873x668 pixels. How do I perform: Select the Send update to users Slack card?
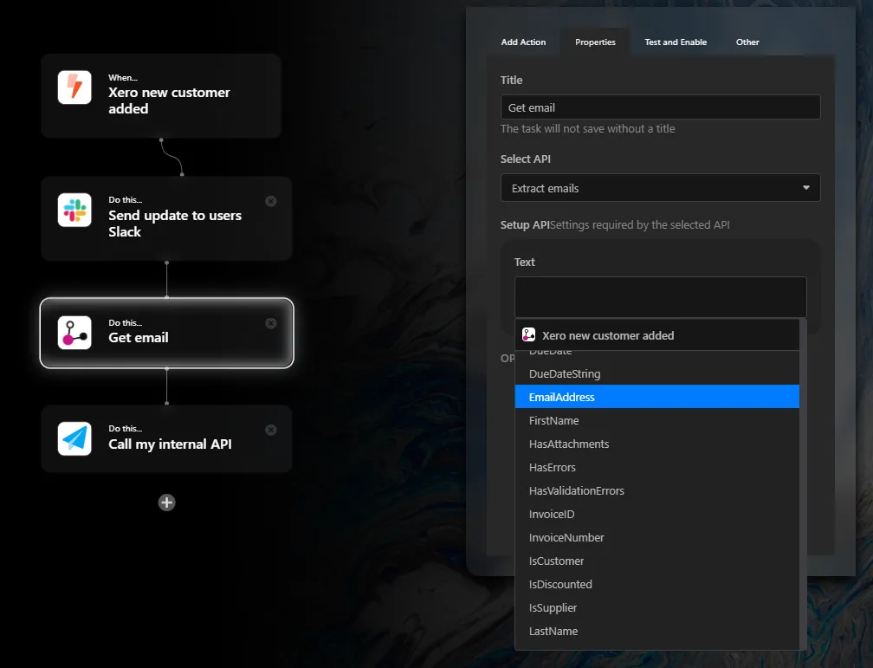click(166, 218)
